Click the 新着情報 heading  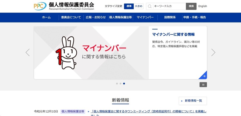[120, 100]
